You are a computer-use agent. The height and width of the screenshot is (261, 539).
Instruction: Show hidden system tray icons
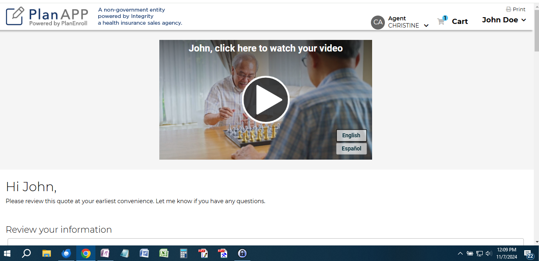click(460, 253)
